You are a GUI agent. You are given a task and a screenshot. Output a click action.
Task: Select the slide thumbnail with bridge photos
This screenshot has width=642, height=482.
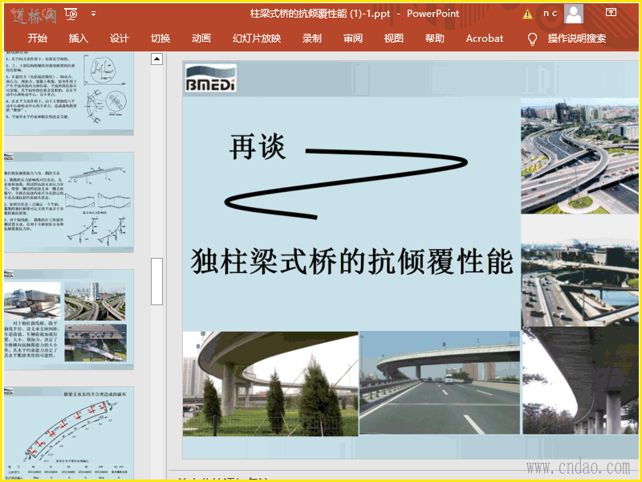pyautogui.click(x=68, y=319)
